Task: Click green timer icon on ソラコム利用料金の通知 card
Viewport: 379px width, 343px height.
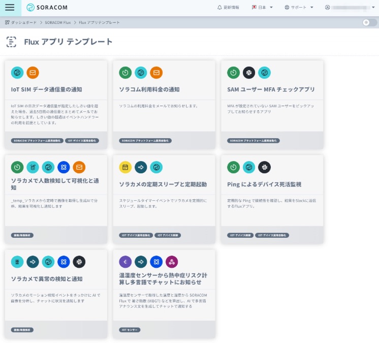Action: pyautogui.click(x=125, y=73)
